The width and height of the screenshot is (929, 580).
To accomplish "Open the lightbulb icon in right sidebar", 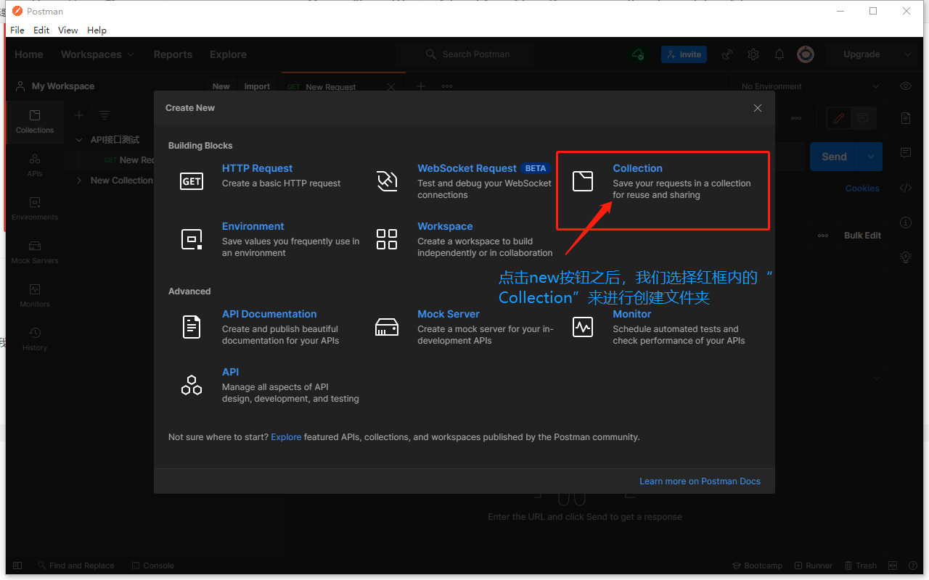I will (906, 257).
